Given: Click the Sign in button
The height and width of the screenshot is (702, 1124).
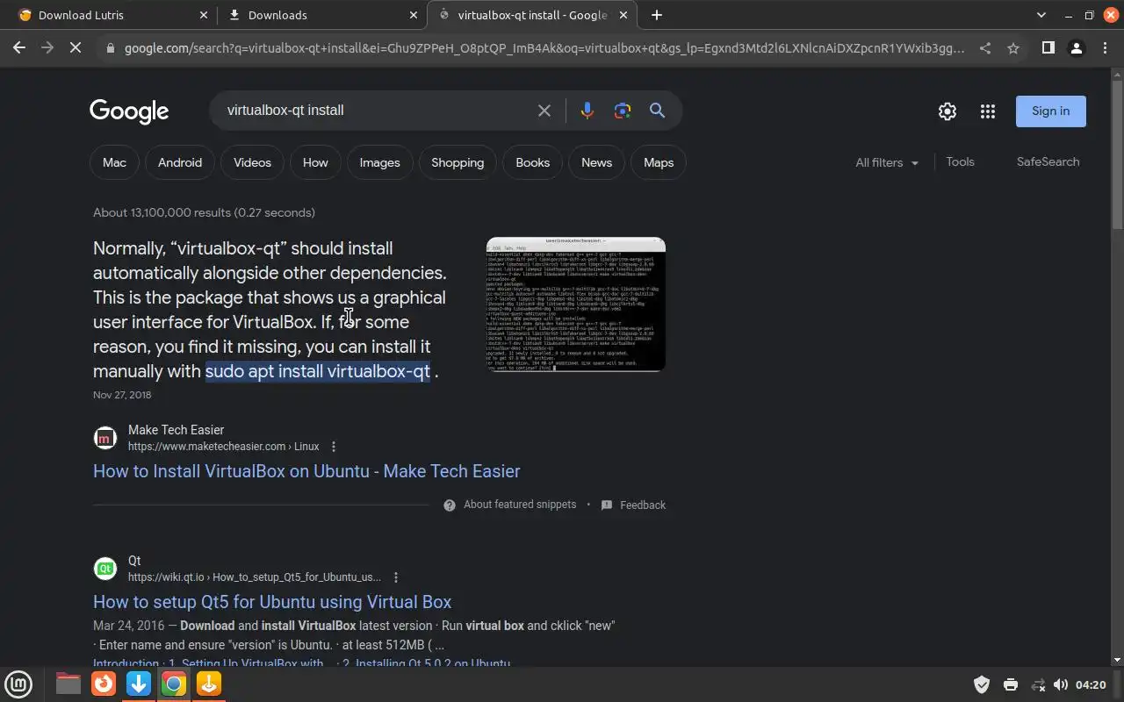Looking at the screenshot, I should (x=1051, y=111).
